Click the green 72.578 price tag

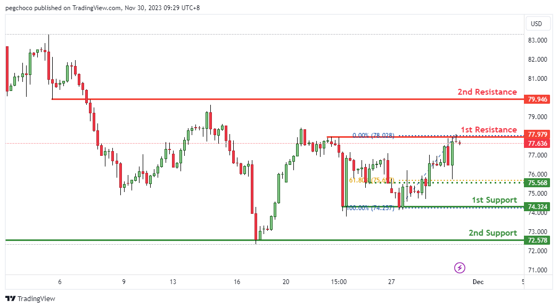click(x=537, y=240)
